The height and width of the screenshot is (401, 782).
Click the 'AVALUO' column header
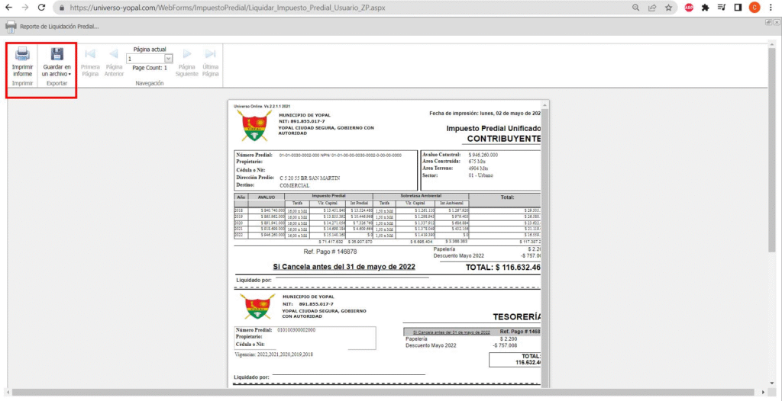pos(267,197)
